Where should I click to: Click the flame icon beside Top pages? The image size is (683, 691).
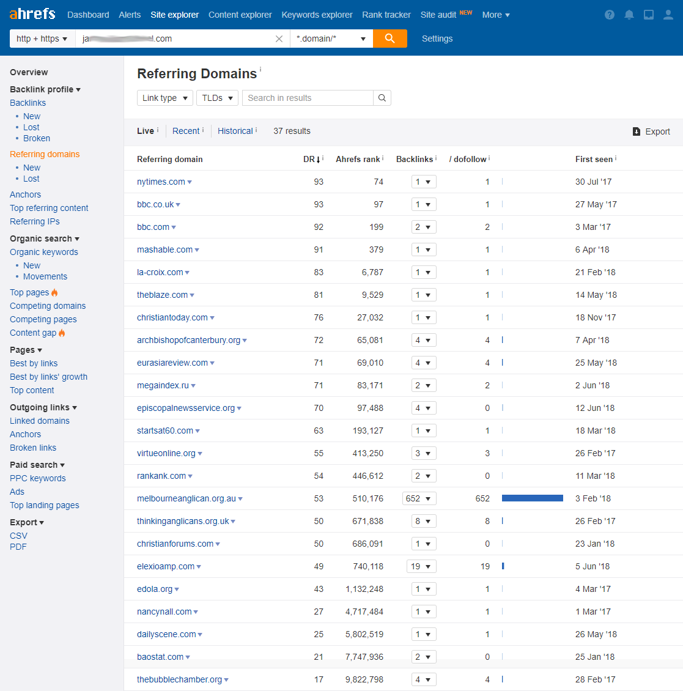54,292
